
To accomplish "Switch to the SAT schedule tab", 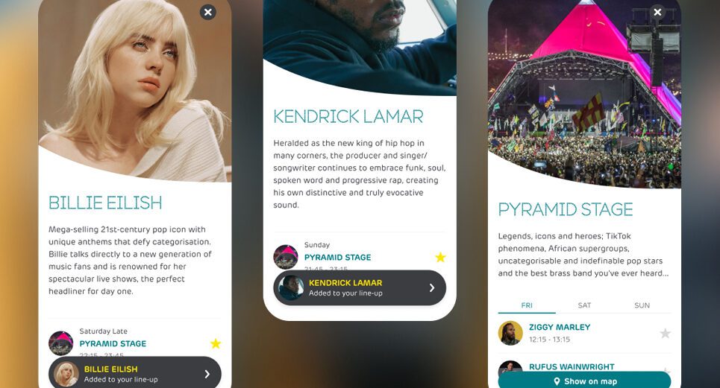I will (x=584, y=305).
